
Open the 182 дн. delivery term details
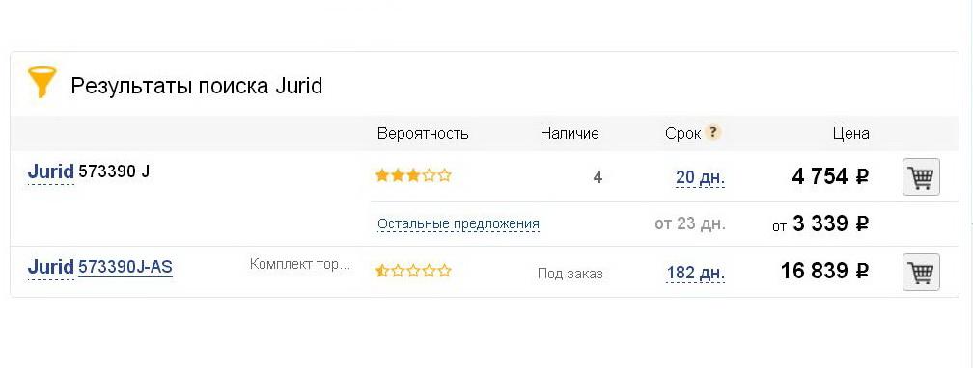coord(696,274)
